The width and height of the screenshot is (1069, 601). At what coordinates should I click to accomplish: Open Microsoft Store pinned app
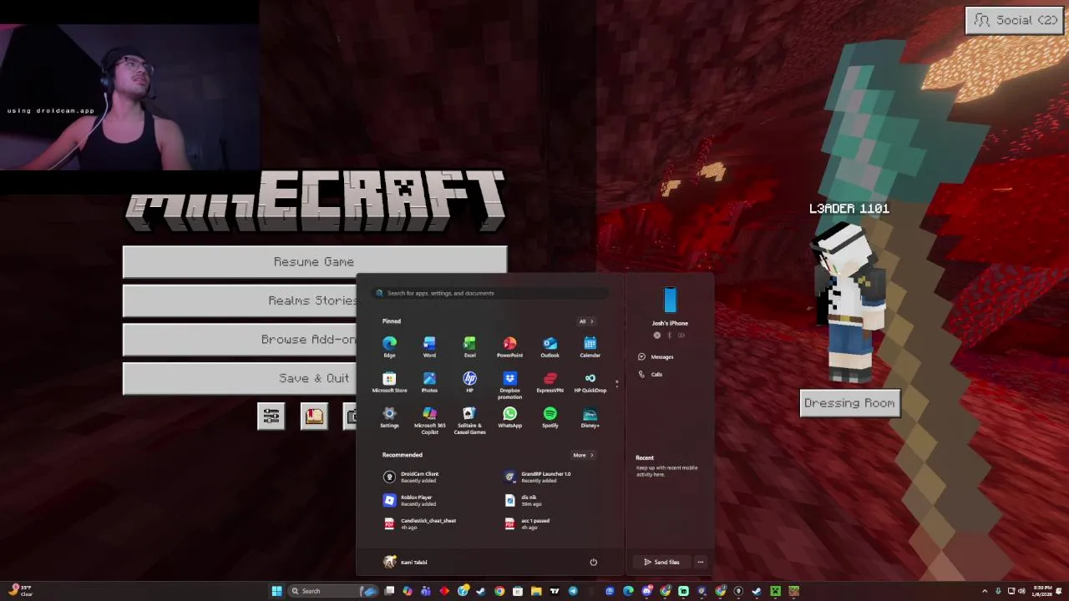pos(389,382)
